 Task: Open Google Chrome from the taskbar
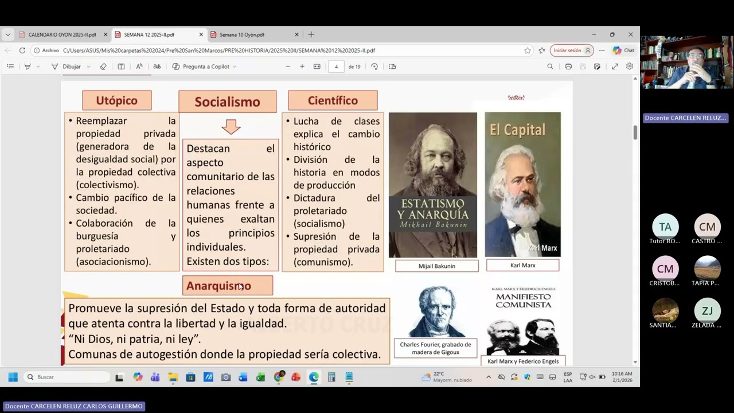279,377
